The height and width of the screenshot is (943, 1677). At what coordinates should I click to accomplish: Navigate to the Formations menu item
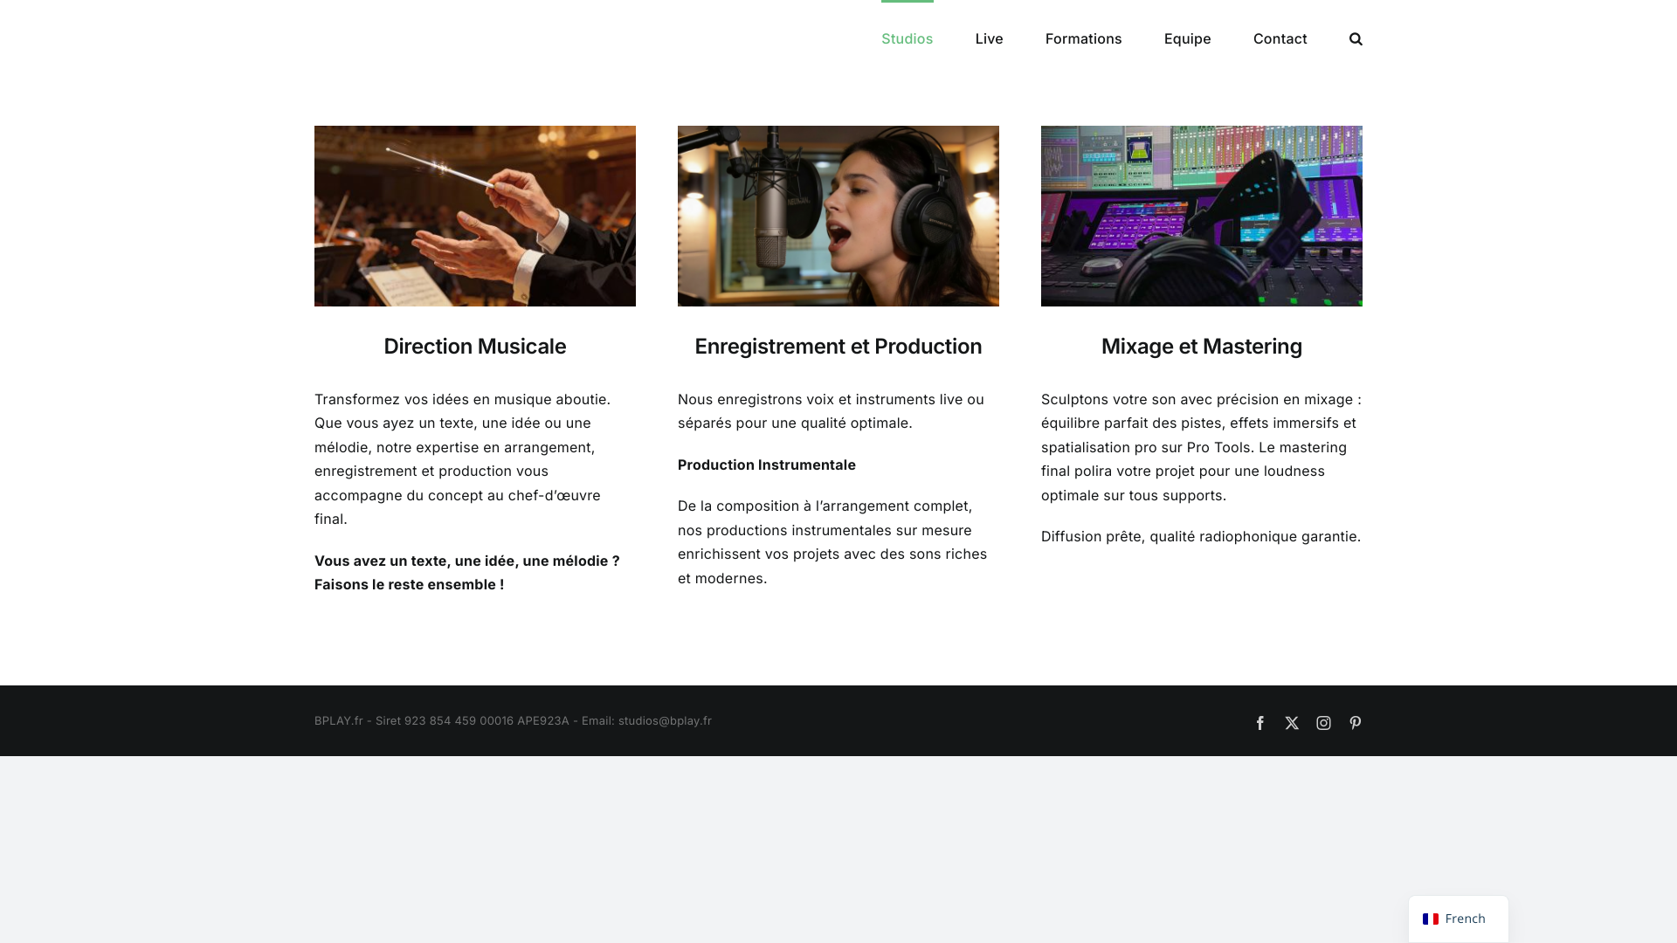1083,38
